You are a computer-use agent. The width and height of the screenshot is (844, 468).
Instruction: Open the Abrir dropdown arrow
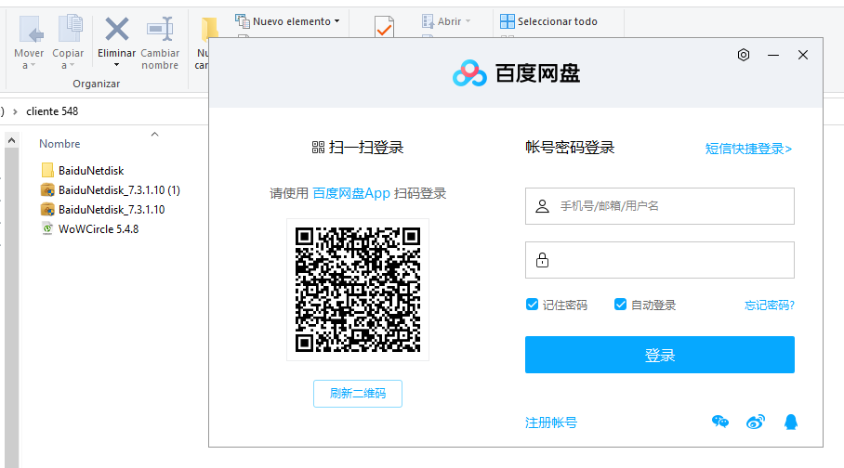[x=468, y=21]
